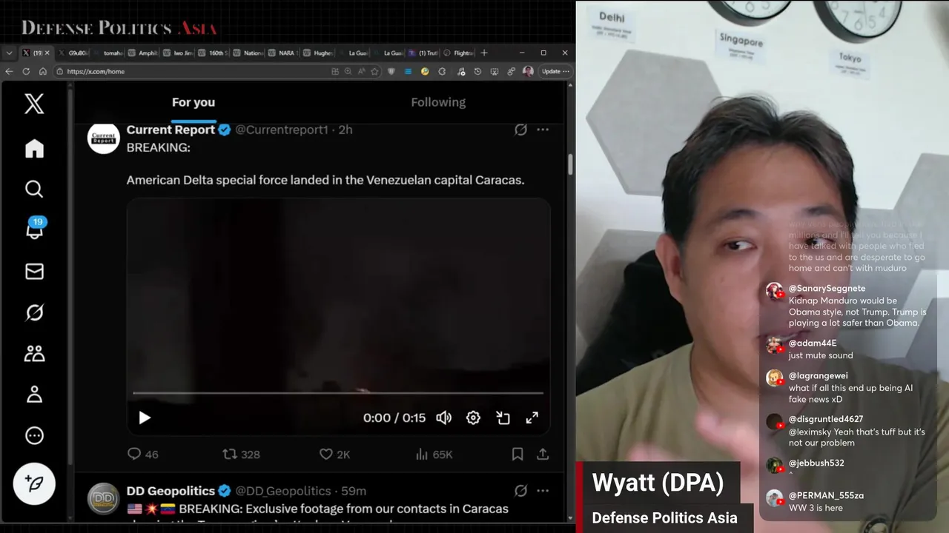Open Current Report profile avatar
Image resolution: width=949 pixels, height=533 pixels.
(x=104, y=138)
